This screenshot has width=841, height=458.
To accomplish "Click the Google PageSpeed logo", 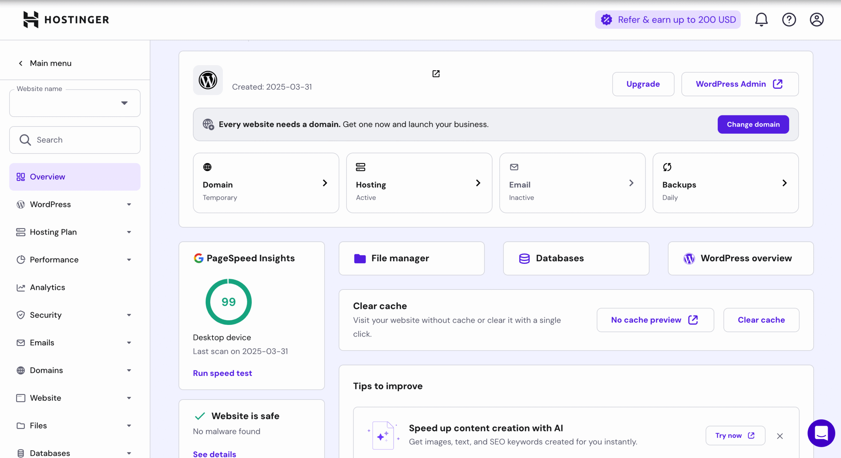I will pyautogui.click(x=198, y=258).
